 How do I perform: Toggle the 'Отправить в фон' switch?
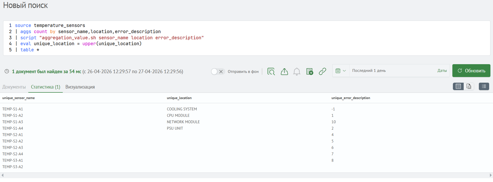[x=218, y=72]
